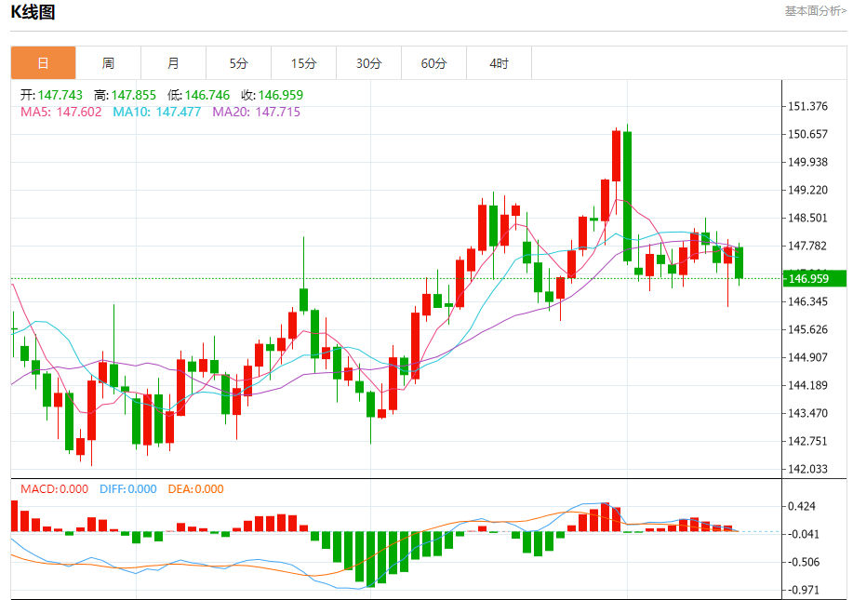Click the 收: 146.959 close value
This screenshot has width=853, height=600.
tap(272, 95)
